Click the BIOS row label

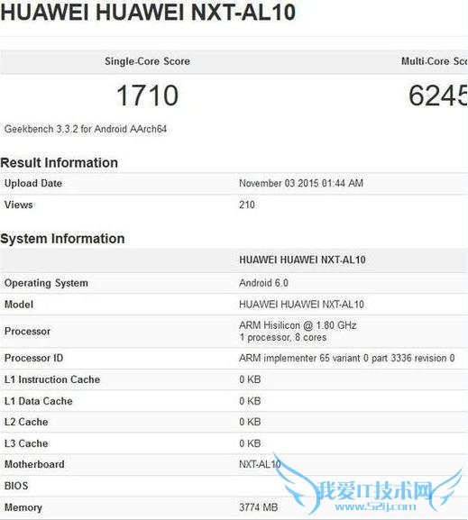point(16,486)
